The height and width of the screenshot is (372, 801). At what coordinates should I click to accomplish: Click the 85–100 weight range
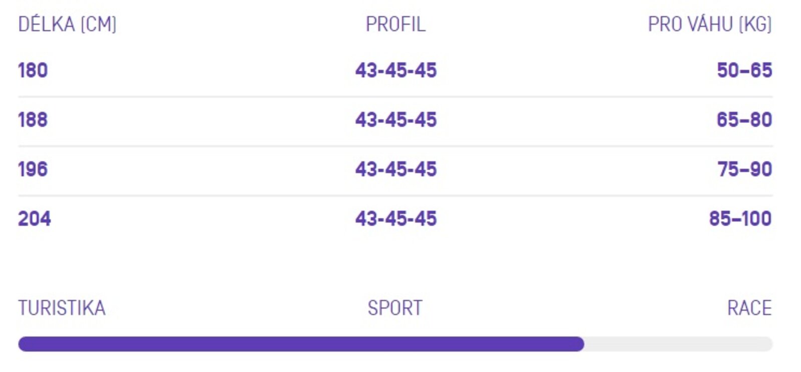click(x=740, y=219)
